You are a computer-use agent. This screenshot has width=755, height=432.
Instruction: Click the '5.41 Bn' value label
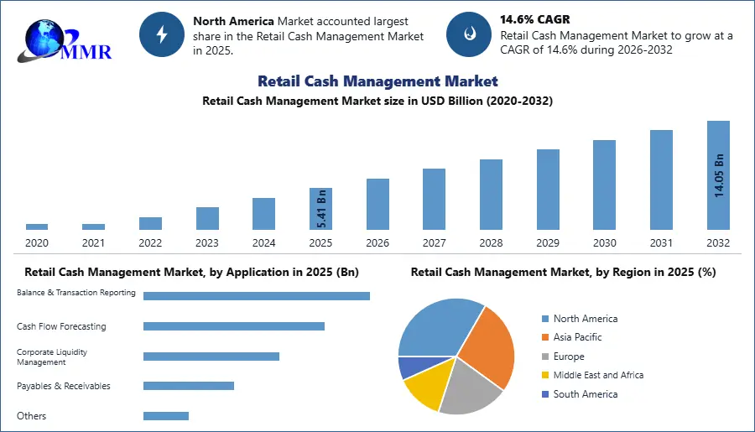[321, 209]
